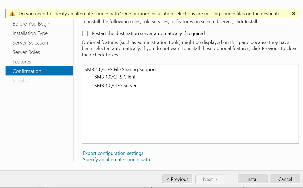The width and height of the screenshot is (303, 188).
Task: Click the yellow warning triangle icon
Action: click(x=12, y=13)
